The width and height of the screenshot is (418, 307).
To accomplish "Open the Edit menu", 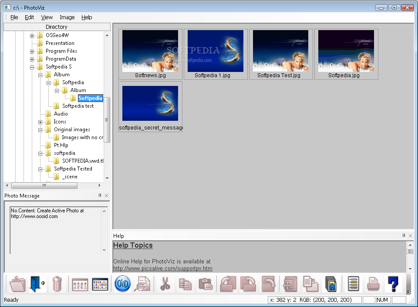I will (x=29, y=17).
